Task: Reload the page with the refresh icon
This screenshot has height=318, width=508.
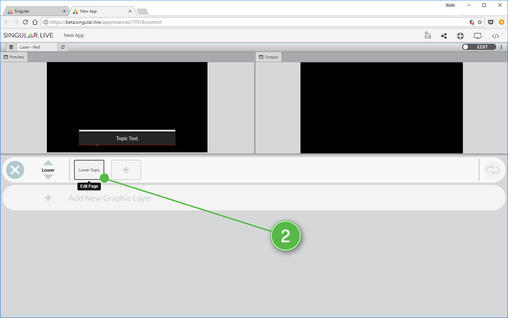Action: click(25, 22)
